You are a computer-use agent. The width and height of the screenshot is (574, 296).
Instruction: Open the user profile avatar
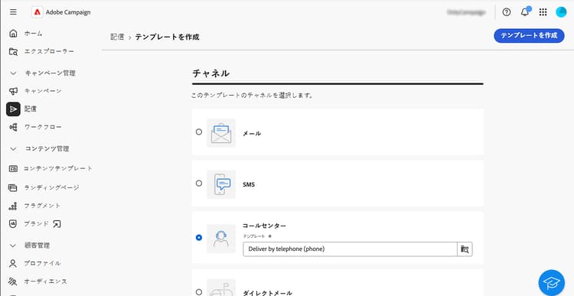[x=561, y=12]
